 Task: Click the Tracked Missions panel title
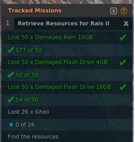[35, 11]
